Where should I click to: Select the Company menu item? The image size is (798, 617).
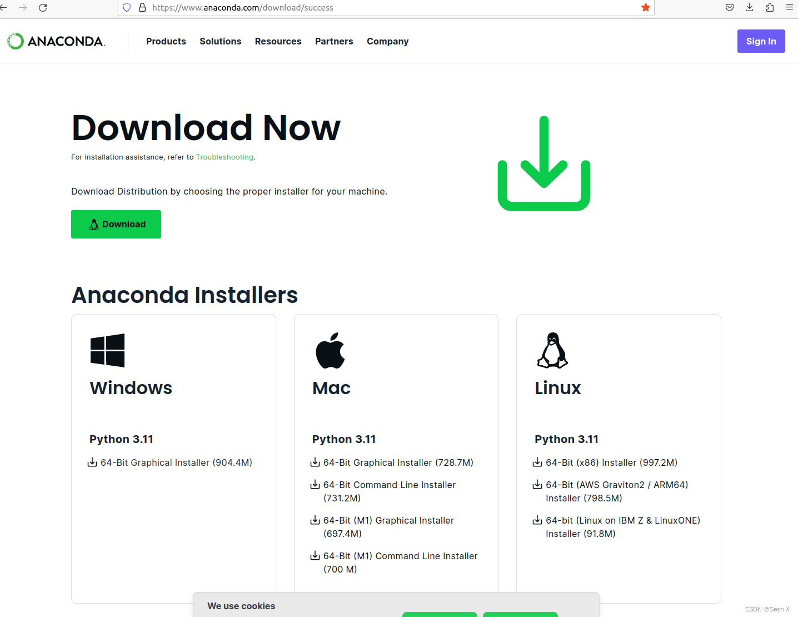click(387, 41)
